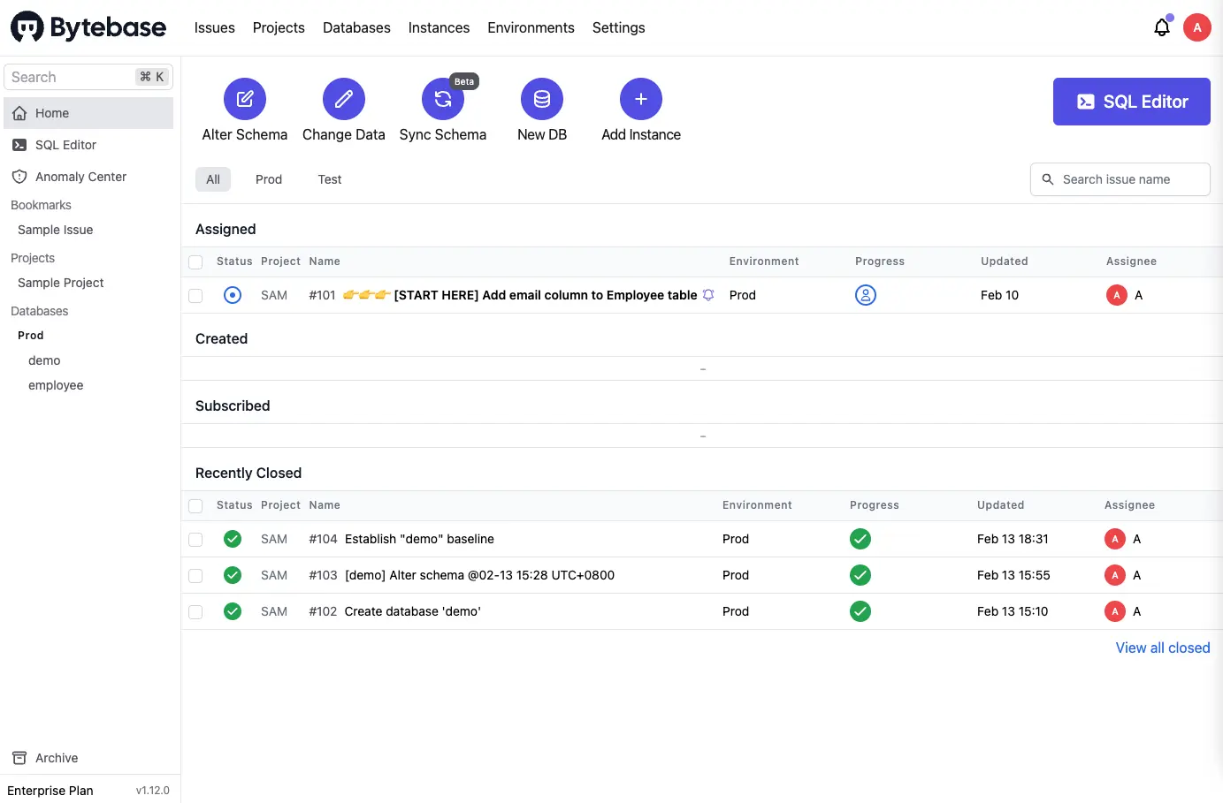This screenshot has height=803, width=1223.
Task: Click the blue SQL Editor button
Action: [1132, 102]
